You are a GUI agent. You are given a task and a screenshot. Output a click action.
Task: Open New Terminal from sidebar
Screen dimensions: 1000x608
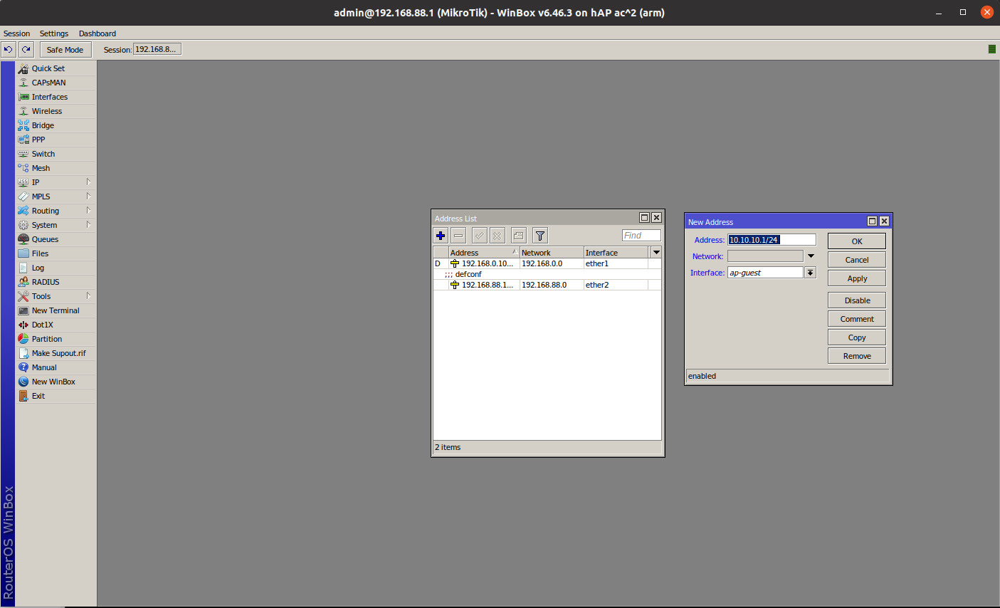coord(56,310)
